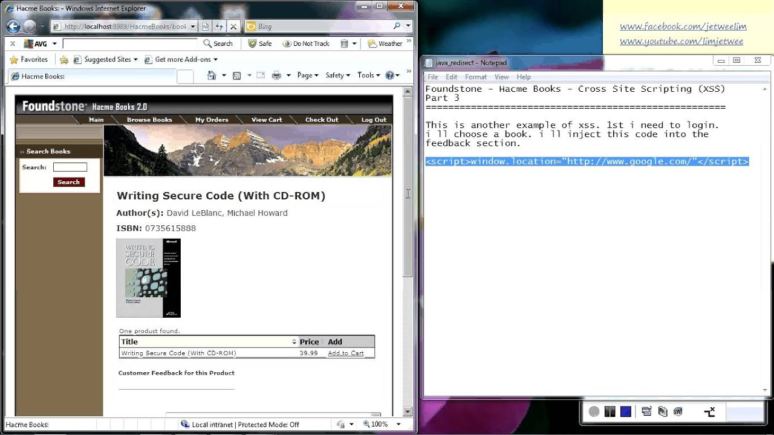Click the SWF export icon in recorder
The height and width of the screenshot is (435, 774).
click(x=678, y=411)
